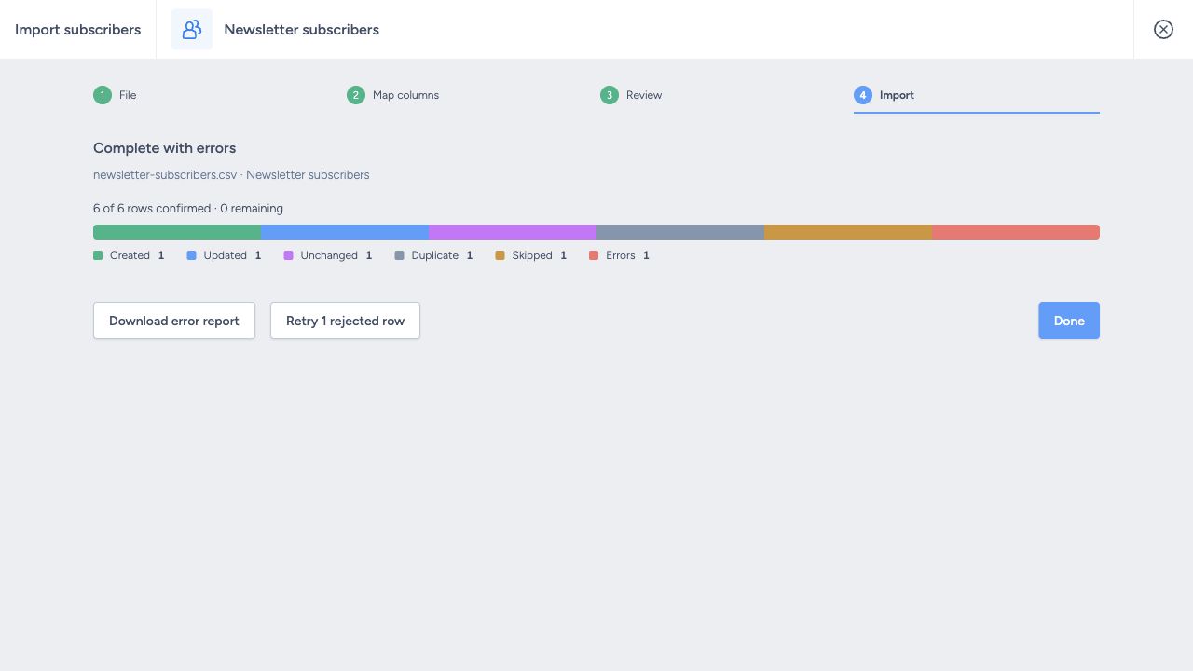The image size is (1193, 671).
Task: Click the step 2 number badge
Action: (x=356, y=95)
